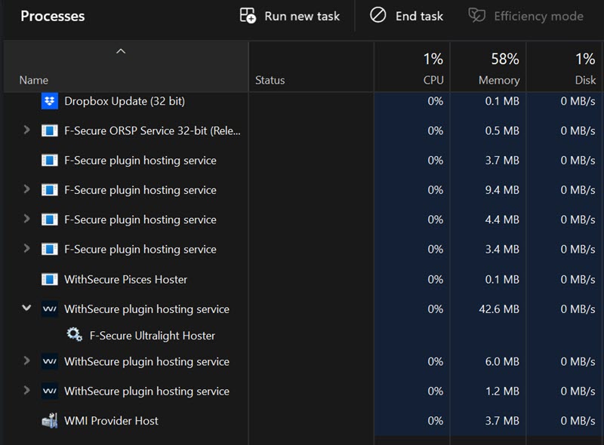
Task: Click the Efficiency mode leaf icon
Action: pos(476,16)
